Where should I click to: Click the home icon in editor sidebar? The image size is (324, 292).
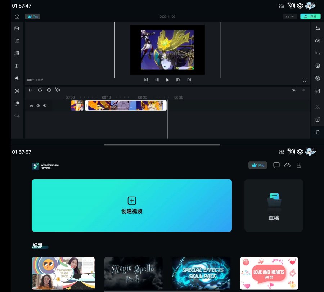point(17,17)
